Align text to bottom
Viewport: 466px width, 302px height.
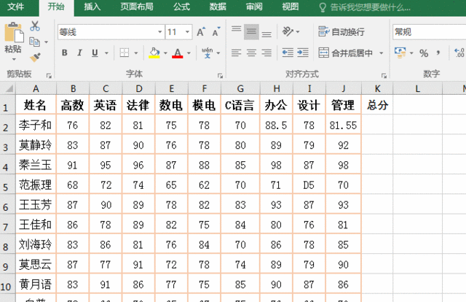pos(266,34)
